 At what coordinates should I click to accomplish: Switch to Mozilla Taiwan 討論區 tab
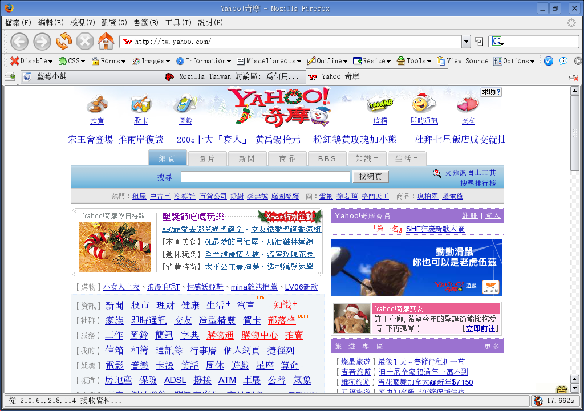[233, 77]
